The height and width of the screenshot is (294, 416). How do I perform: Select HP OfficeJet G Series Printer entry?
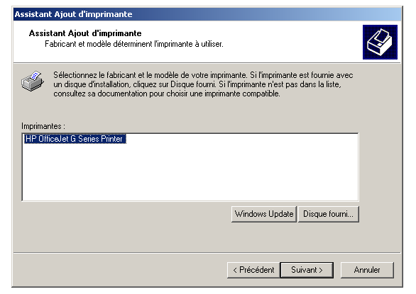75,139
